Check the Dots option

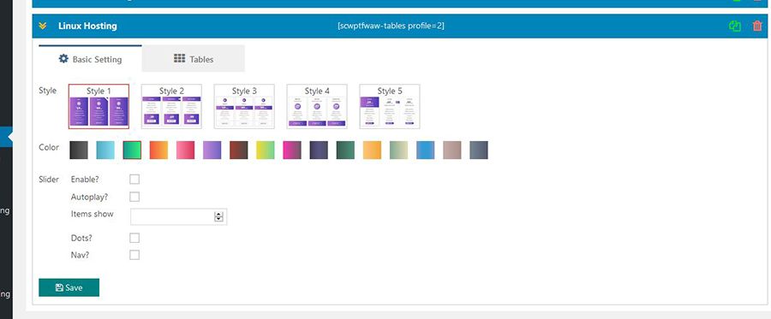pos(134,238)
